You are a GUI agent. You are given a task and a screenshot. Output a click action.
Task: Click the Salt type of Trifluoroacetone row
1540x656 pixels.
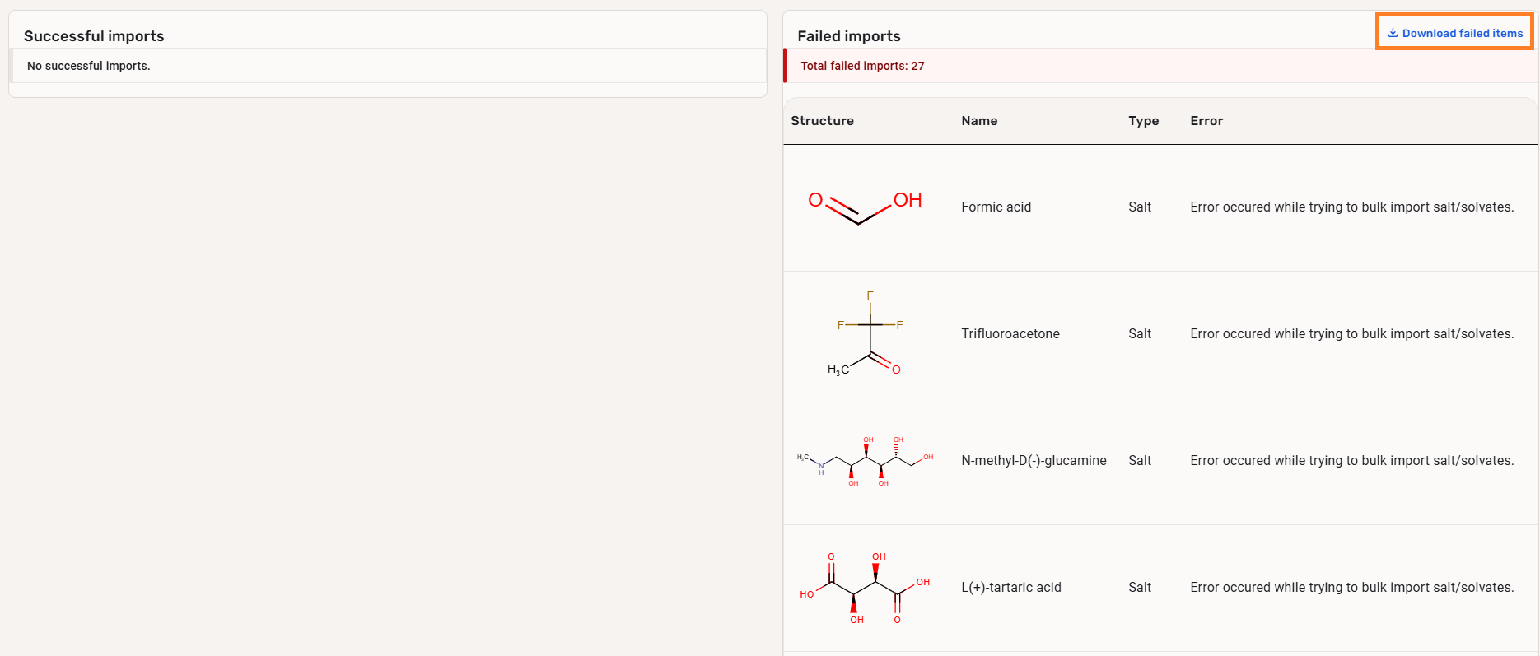pyautogui.click(x=1139, y=334)
